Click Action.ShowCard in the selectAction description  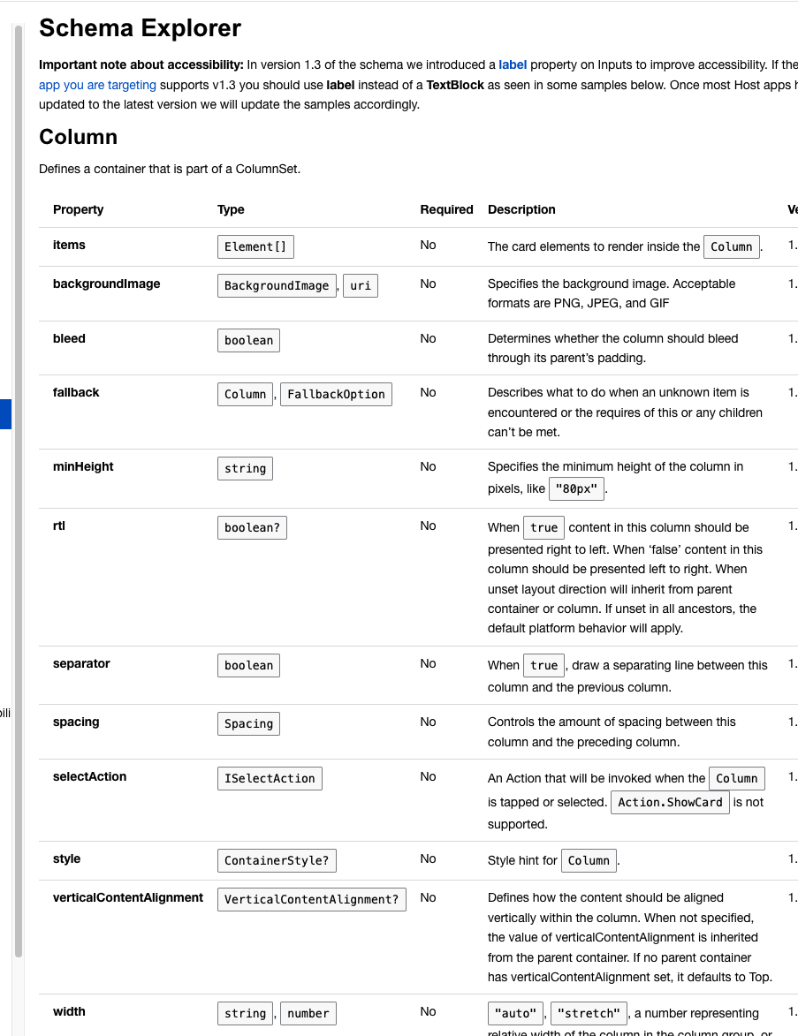pyautogui.click(x=670, y=802)
